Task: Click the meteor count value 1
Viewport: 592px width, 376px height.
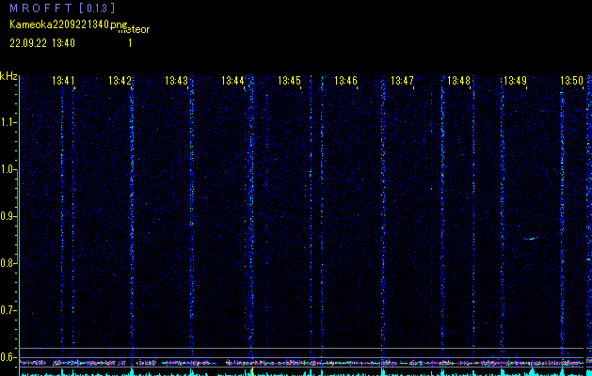Action: [x=130, y=43]
